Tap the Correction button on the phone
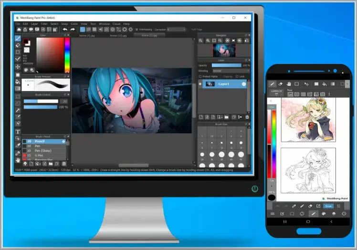357x250 pixels. (x=276, y=93)
